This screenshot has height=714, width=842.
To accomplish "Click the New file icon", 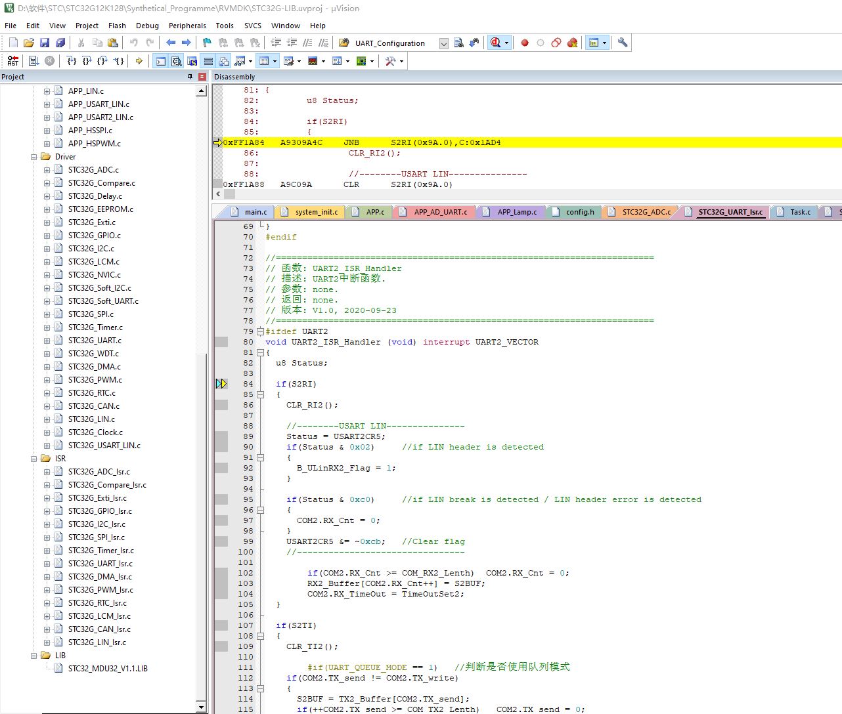I will [x=13, y=43].
